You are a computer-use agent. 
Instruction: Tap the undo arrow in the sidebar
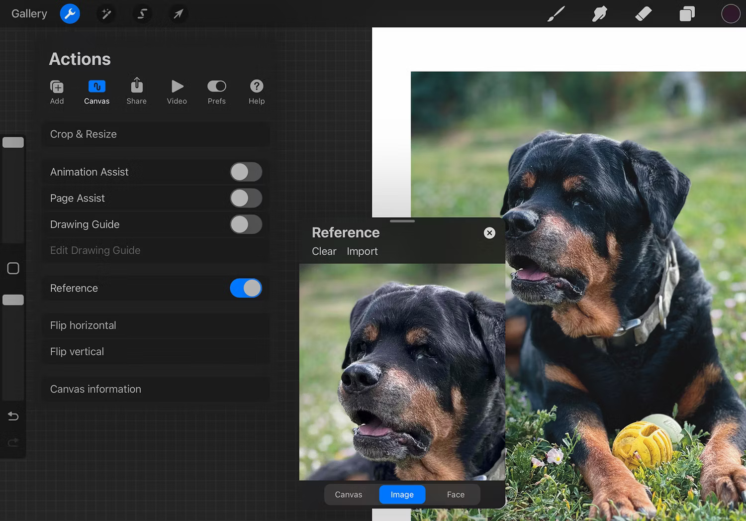pyautogui.click(x=13, y=416)
